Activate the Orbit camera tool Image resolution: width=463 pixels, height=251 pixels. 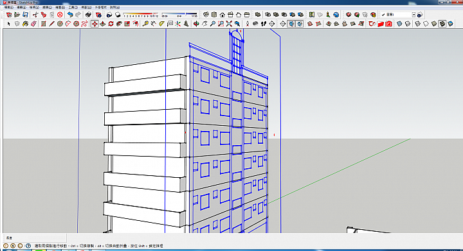pos(196,24)
